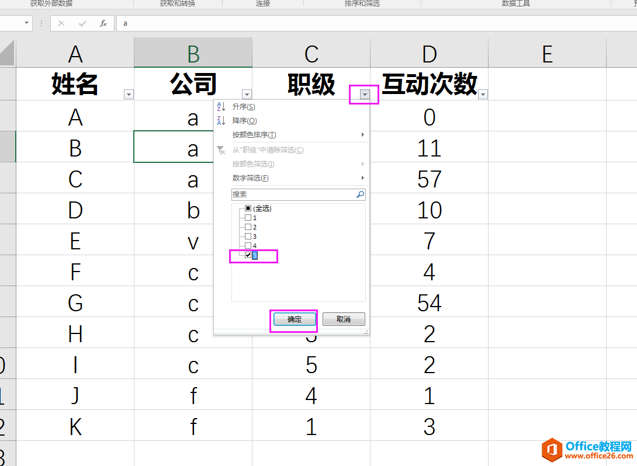This screenshot has width=637, height=466.
Task: Click the 职级 cell 1 in K's row
Action: [311, 425]
